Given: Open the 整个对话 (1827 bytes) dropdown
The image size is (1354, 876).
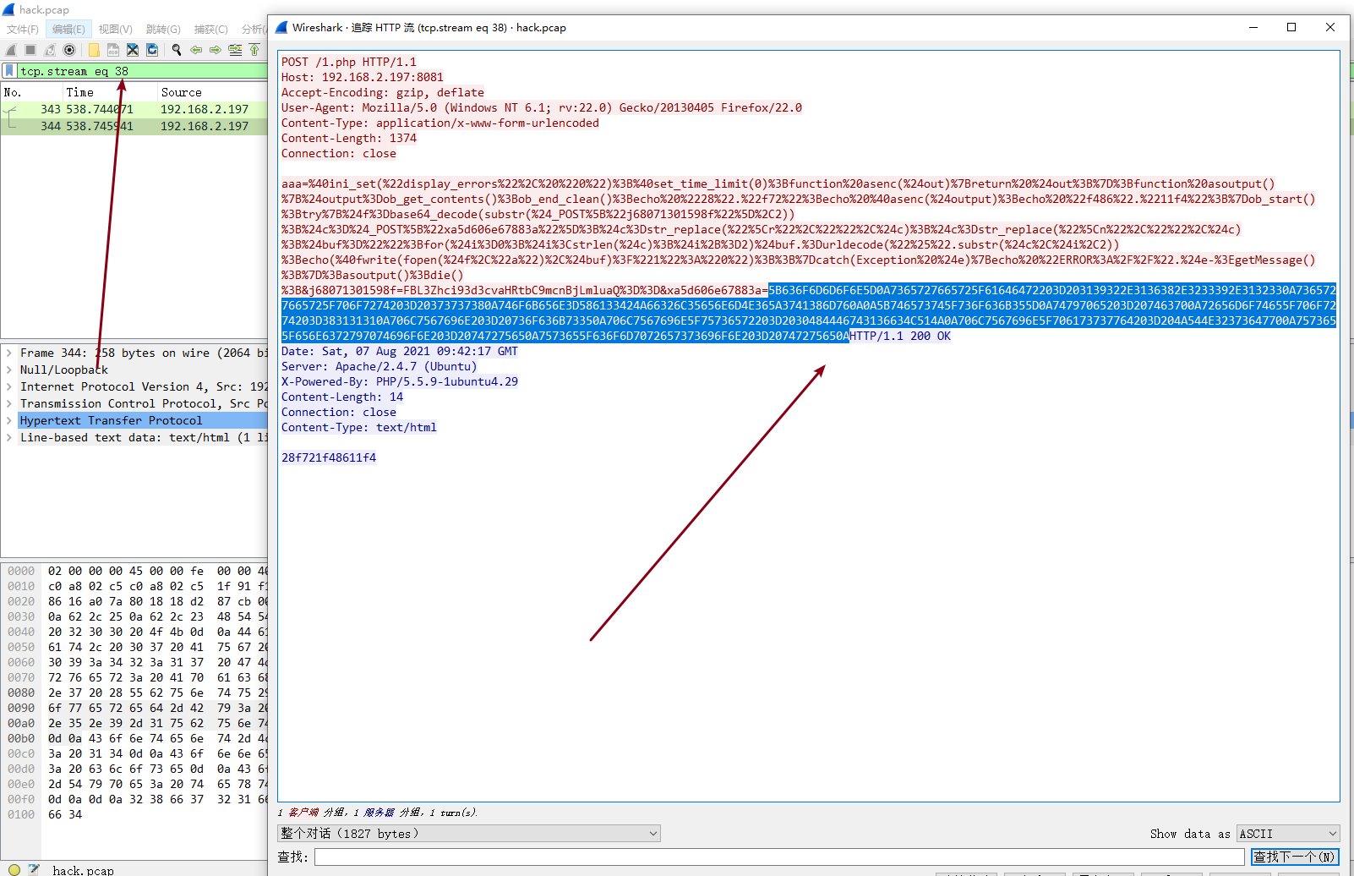Looking at the screenshot, I should tap(469, 834).
